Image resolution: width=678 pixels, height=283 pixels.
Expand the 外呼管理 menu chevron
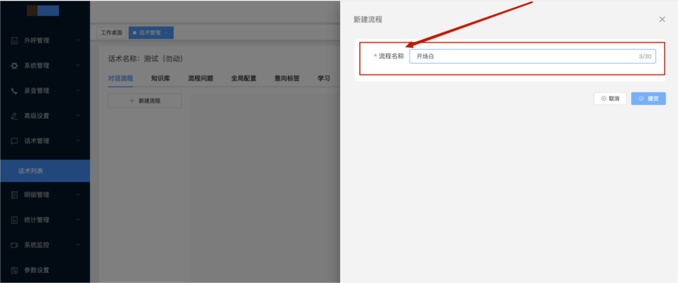[78, 40]
